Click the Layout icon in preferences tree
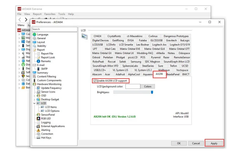The height and width of the screenshot is (160, 246). (x=34, y=42)
